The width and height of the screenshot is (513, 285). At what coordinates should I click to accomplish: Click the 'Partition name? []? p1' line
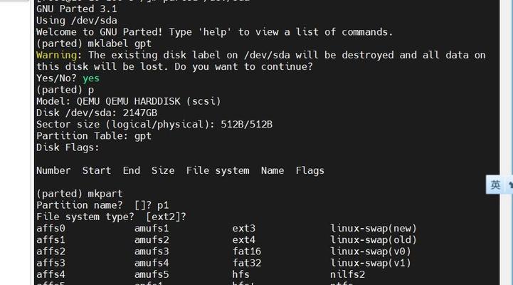(102, 205)
